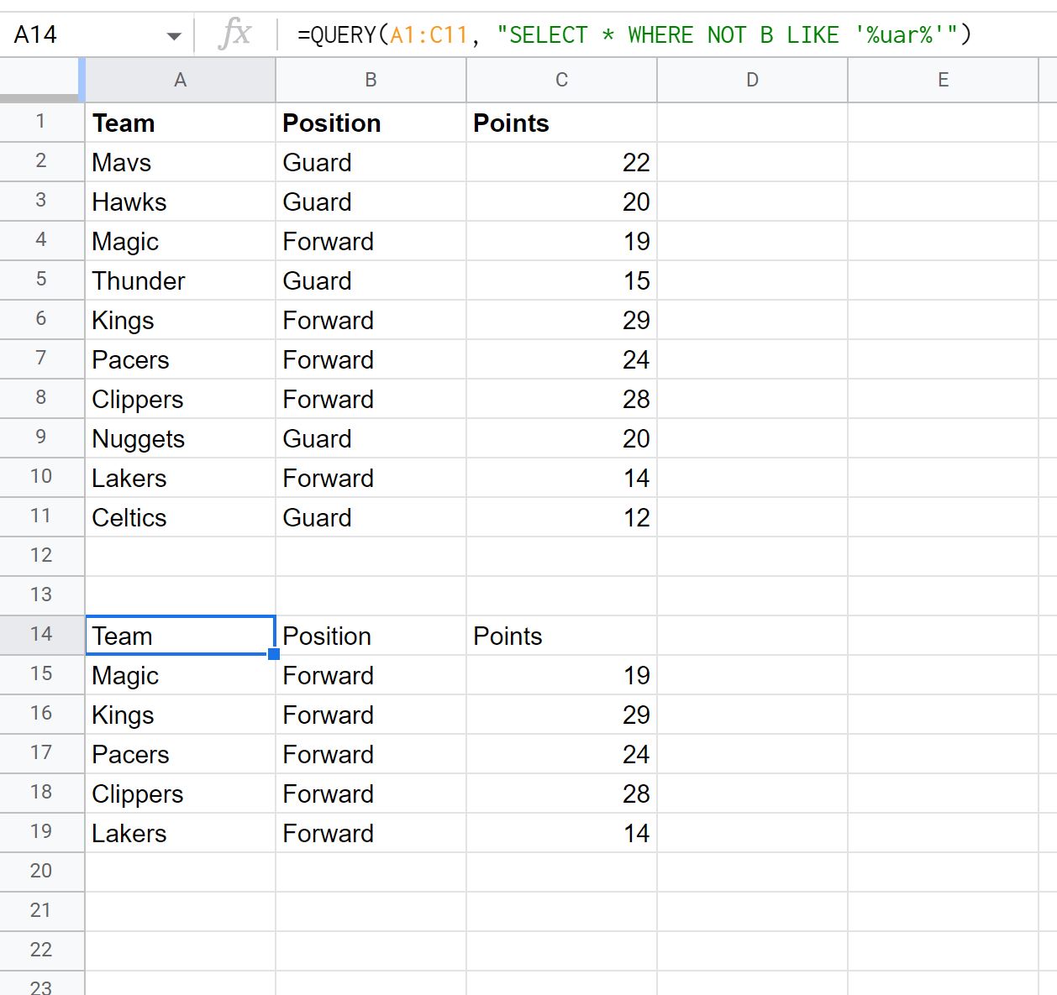Click Guard cell in Nuggets row
The height and width of the screenshot is (995, 1057).
371,438
